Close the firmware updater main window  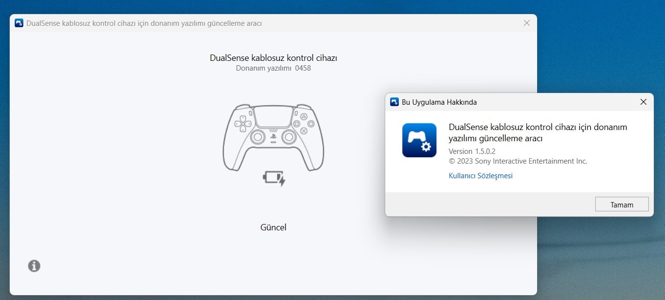coord(526,23)
